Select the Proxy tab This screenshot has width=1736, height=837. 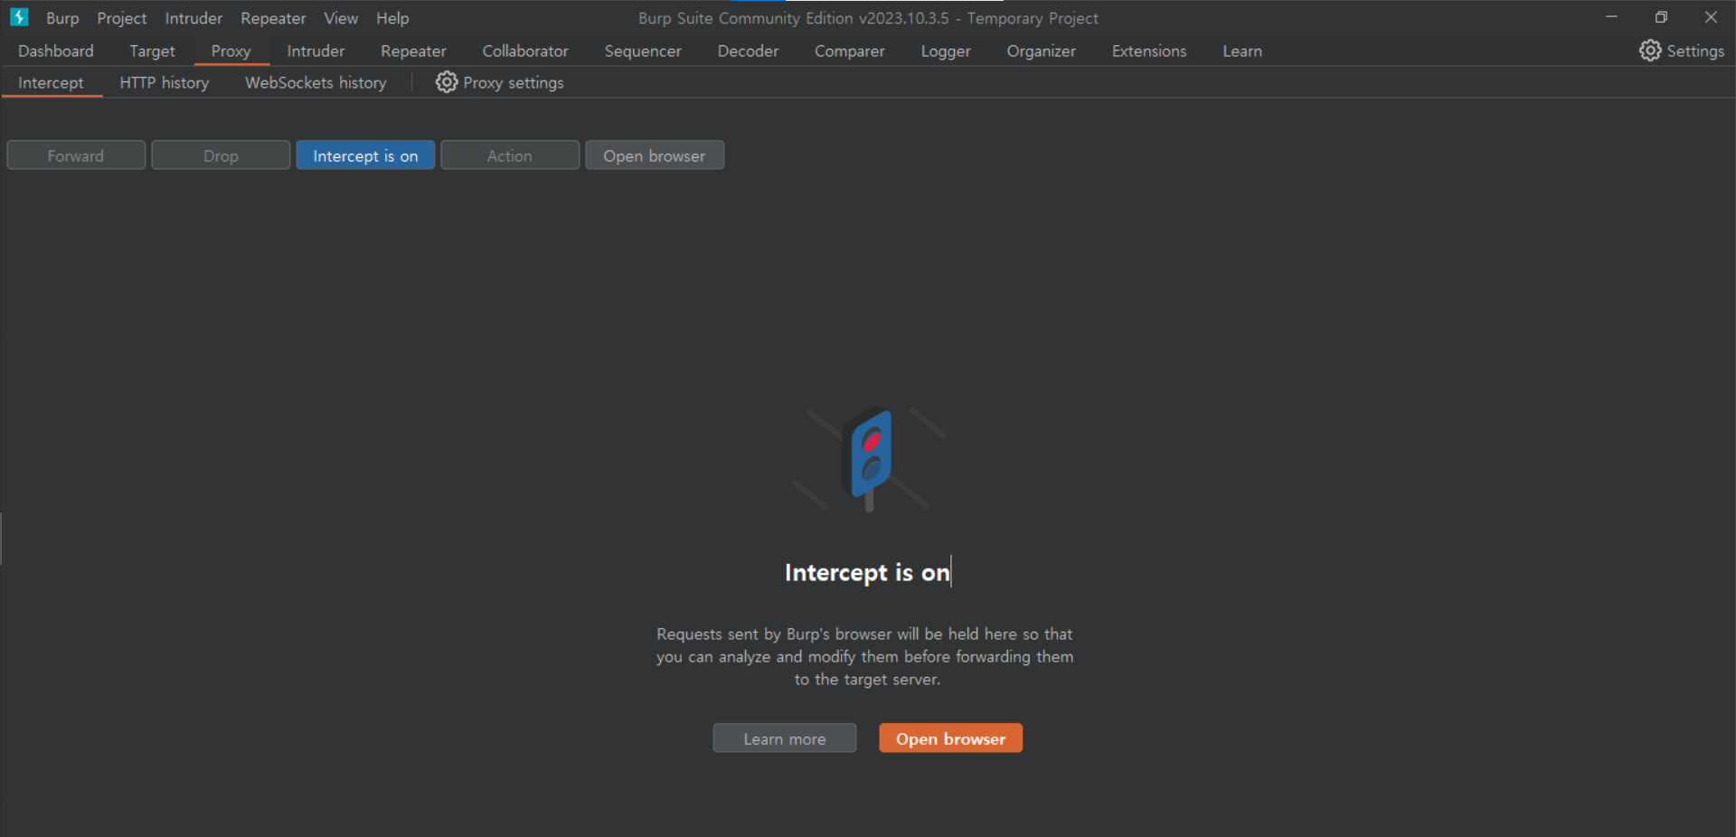click(231, 51)
